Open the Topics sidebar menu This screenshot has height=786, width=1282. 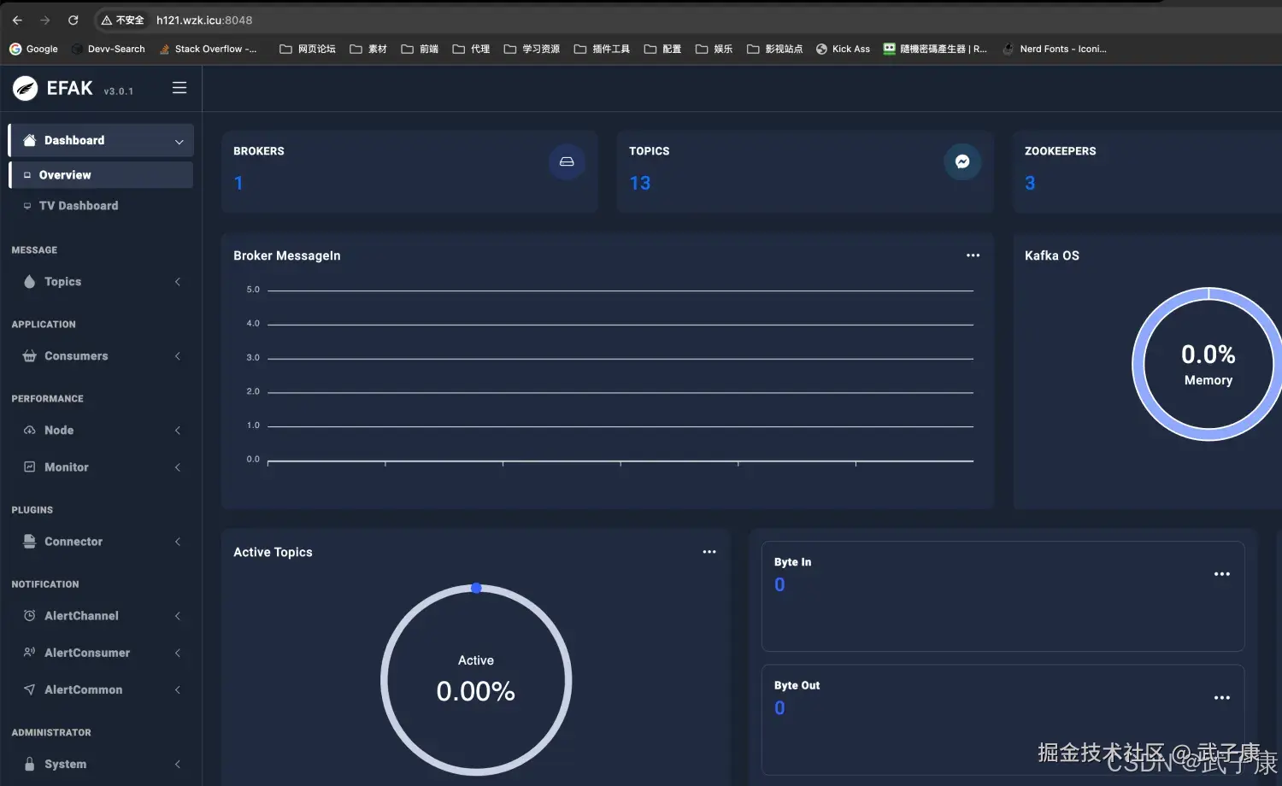tap(101, 282)
